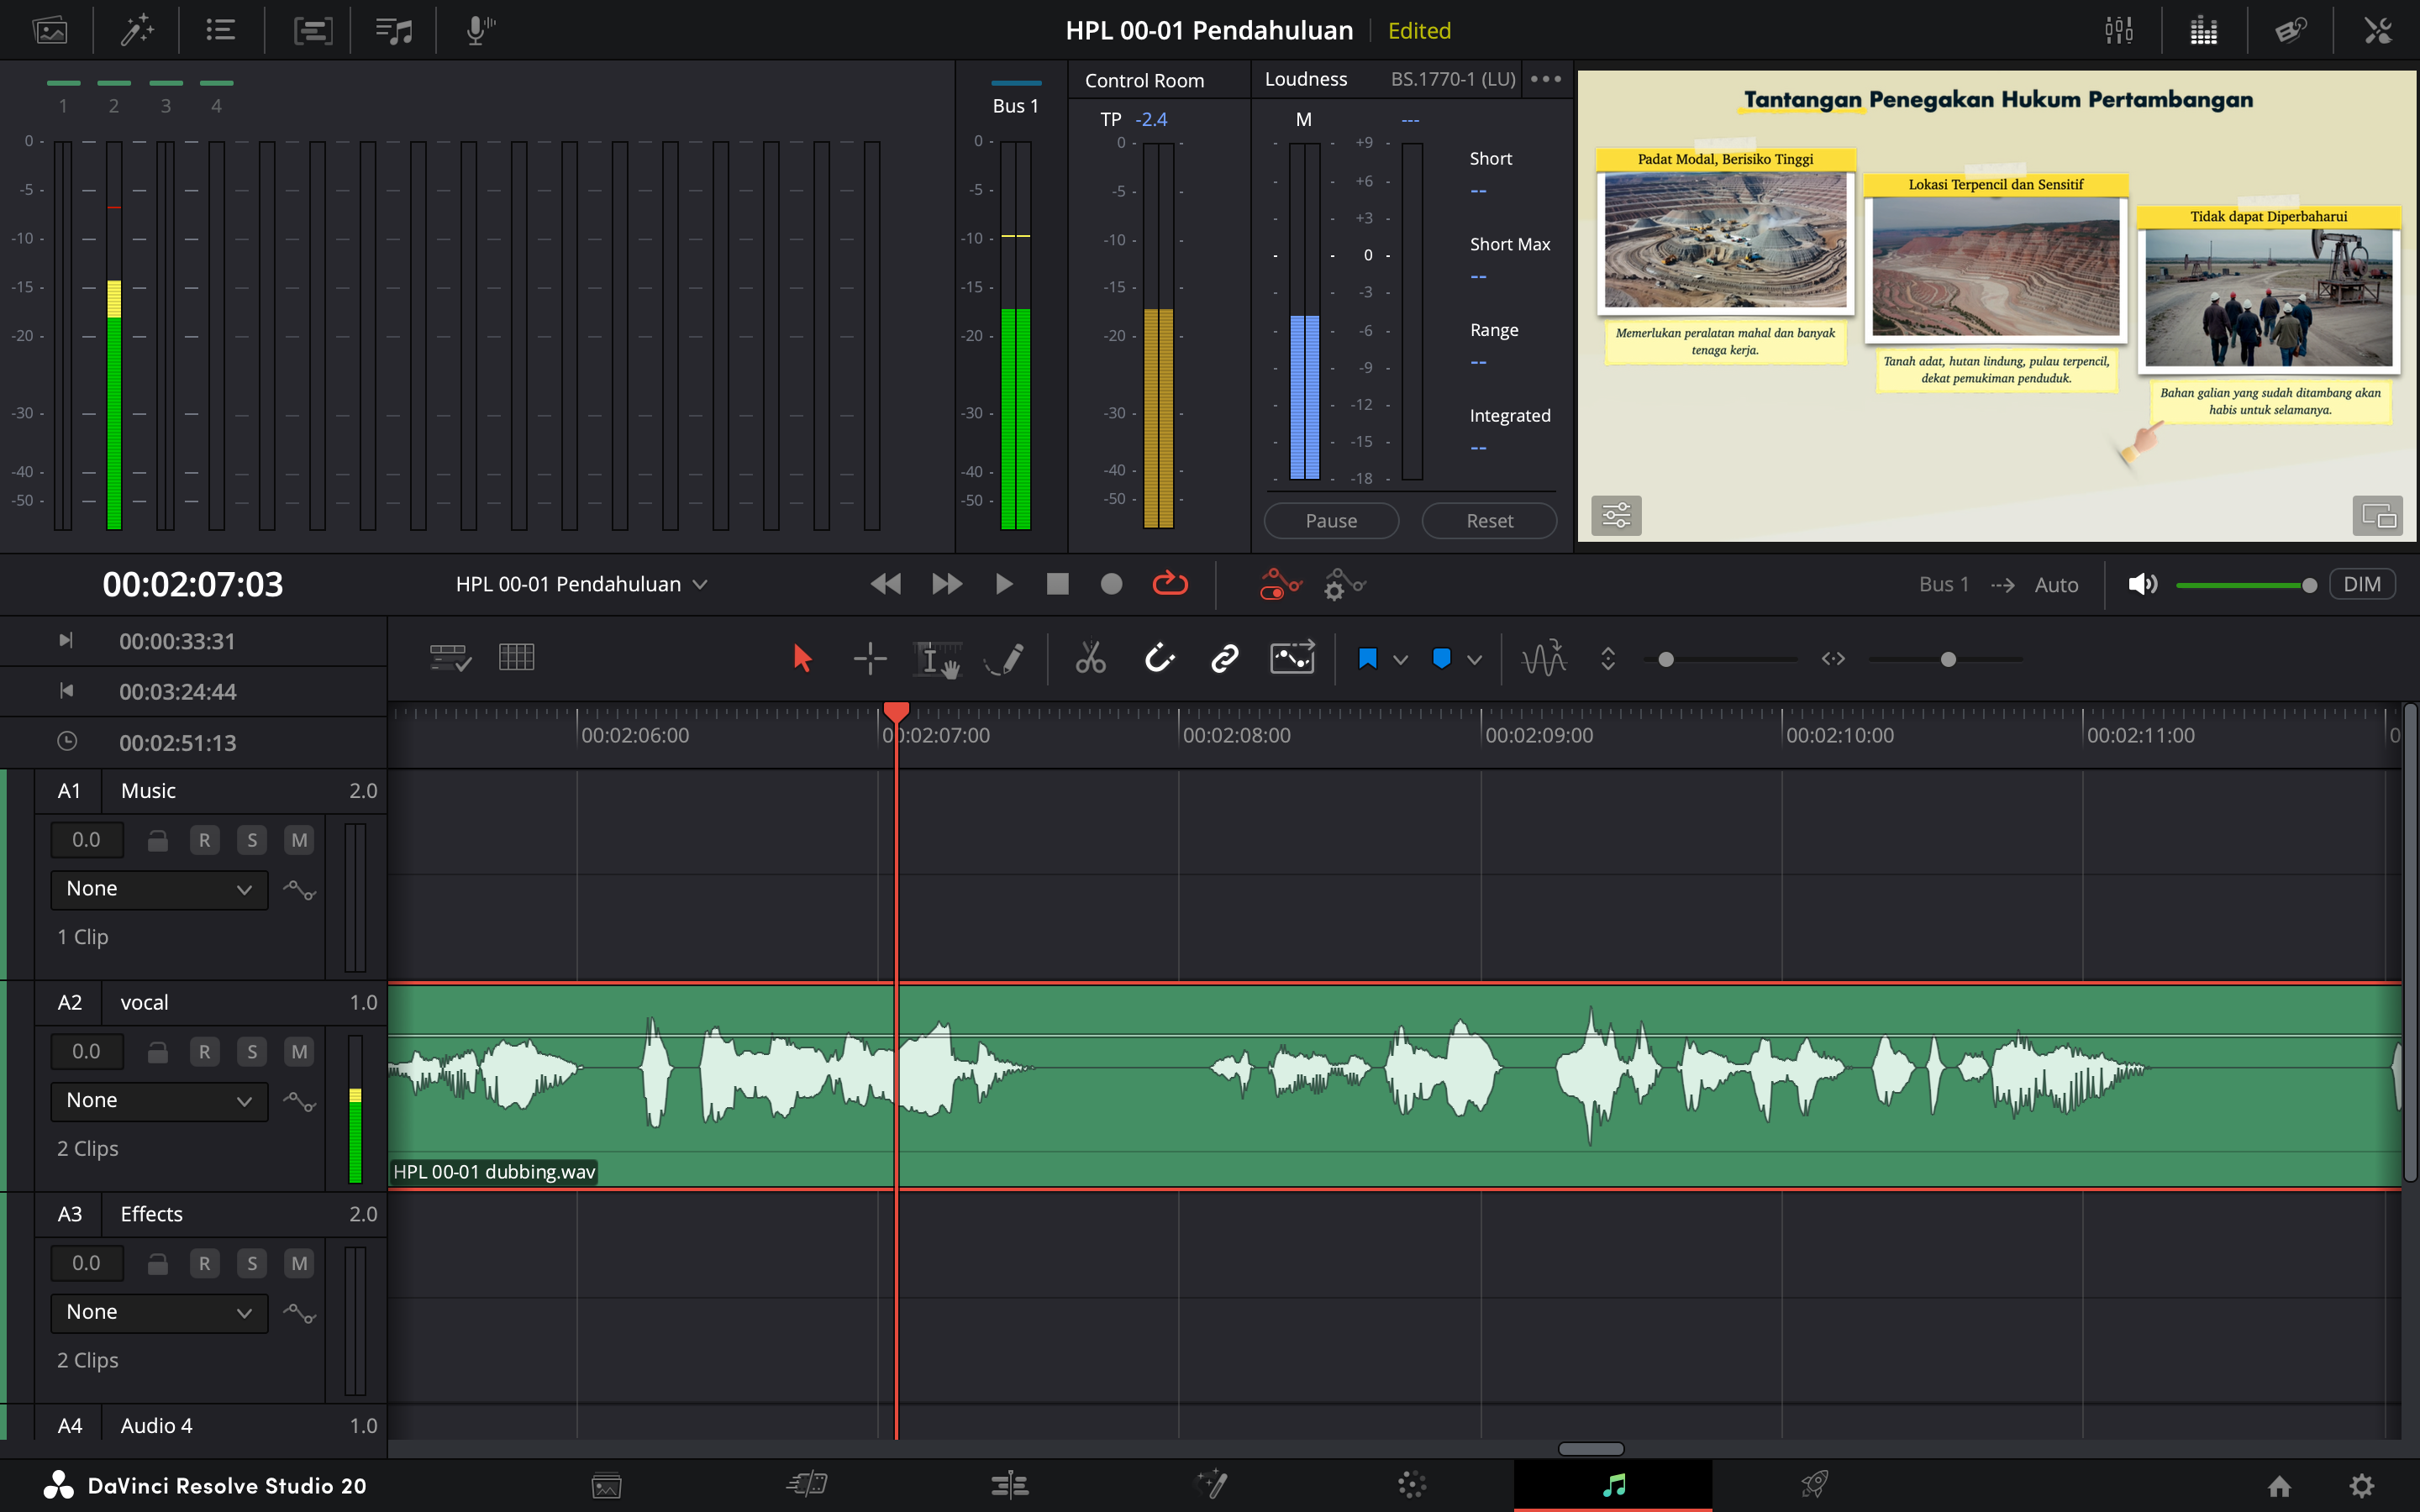This screenshot has height=1512, width=2420.
Task: Solo the Music A1 track
Action: click(x=251, y=840)
